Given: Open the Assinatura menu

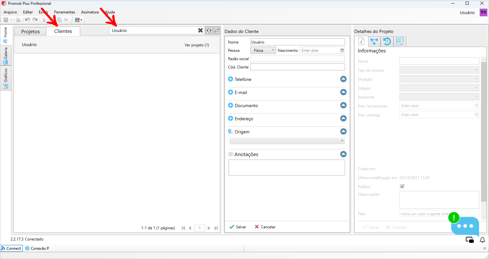Looking at the screenshot, I should coord(90,12).
